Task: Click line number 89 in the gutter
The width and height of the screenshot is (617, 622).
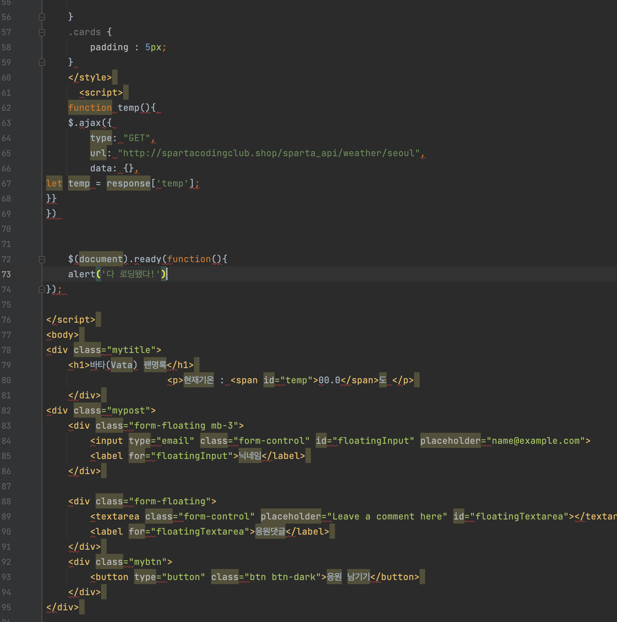Action: coord(6,516)
